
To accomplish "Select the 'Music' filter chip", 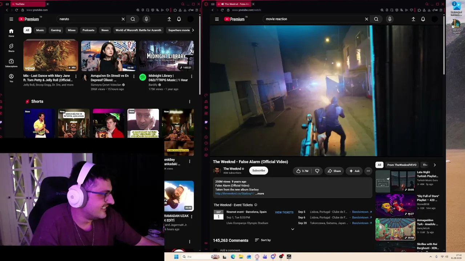I will tap(40, 30).
